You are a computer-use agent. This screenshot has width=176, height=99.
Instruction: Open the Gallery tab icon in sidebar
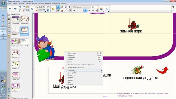pyautogui.click(x=9, y=19)
